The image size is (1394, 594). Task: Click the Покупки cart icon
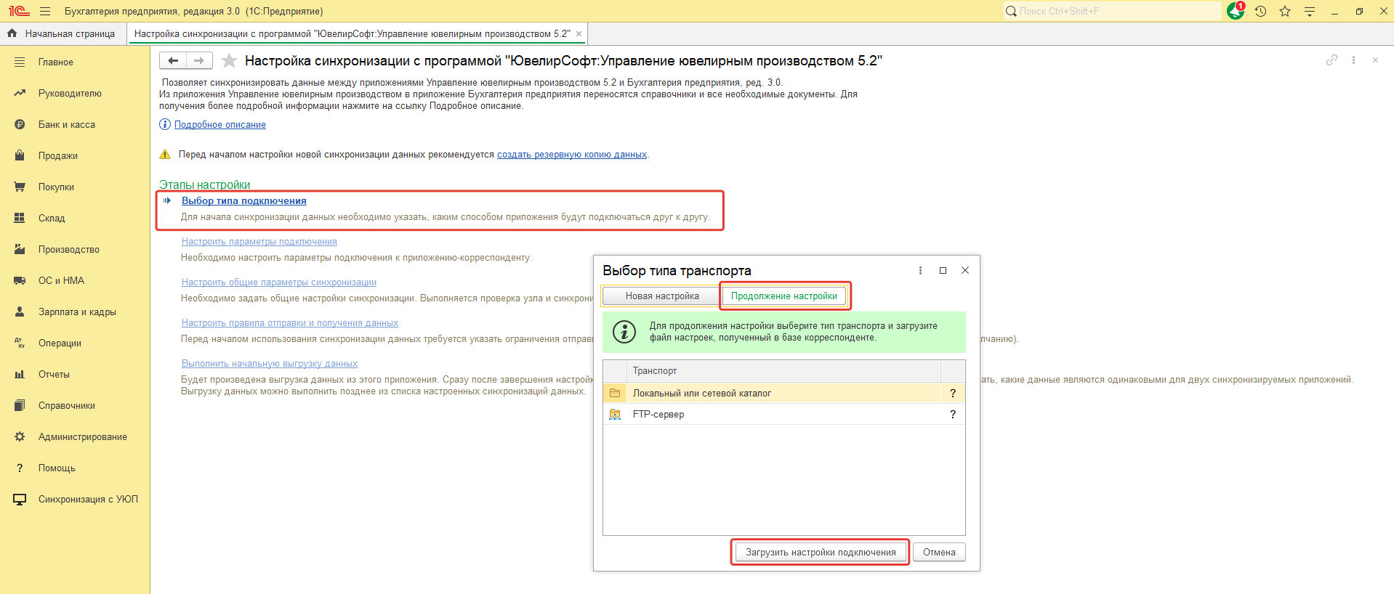20,187
